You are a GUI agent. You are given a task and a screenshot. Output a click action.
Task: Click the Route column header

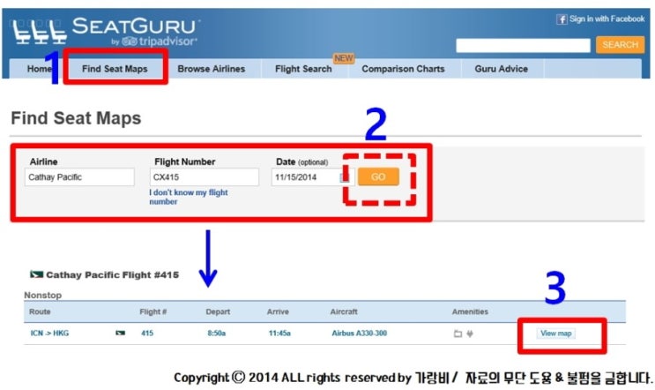pyautogui.click(x=40, y=311)
